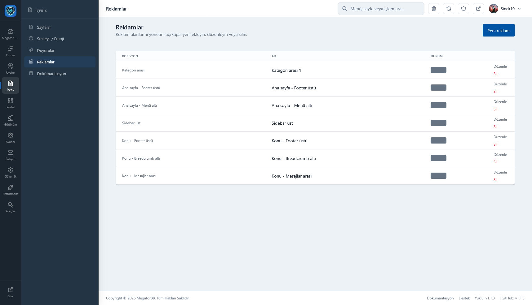Click the Yeni reklam button
This screenshot has width=532, height=305.
pyautogui.click(x=499, y=30)
